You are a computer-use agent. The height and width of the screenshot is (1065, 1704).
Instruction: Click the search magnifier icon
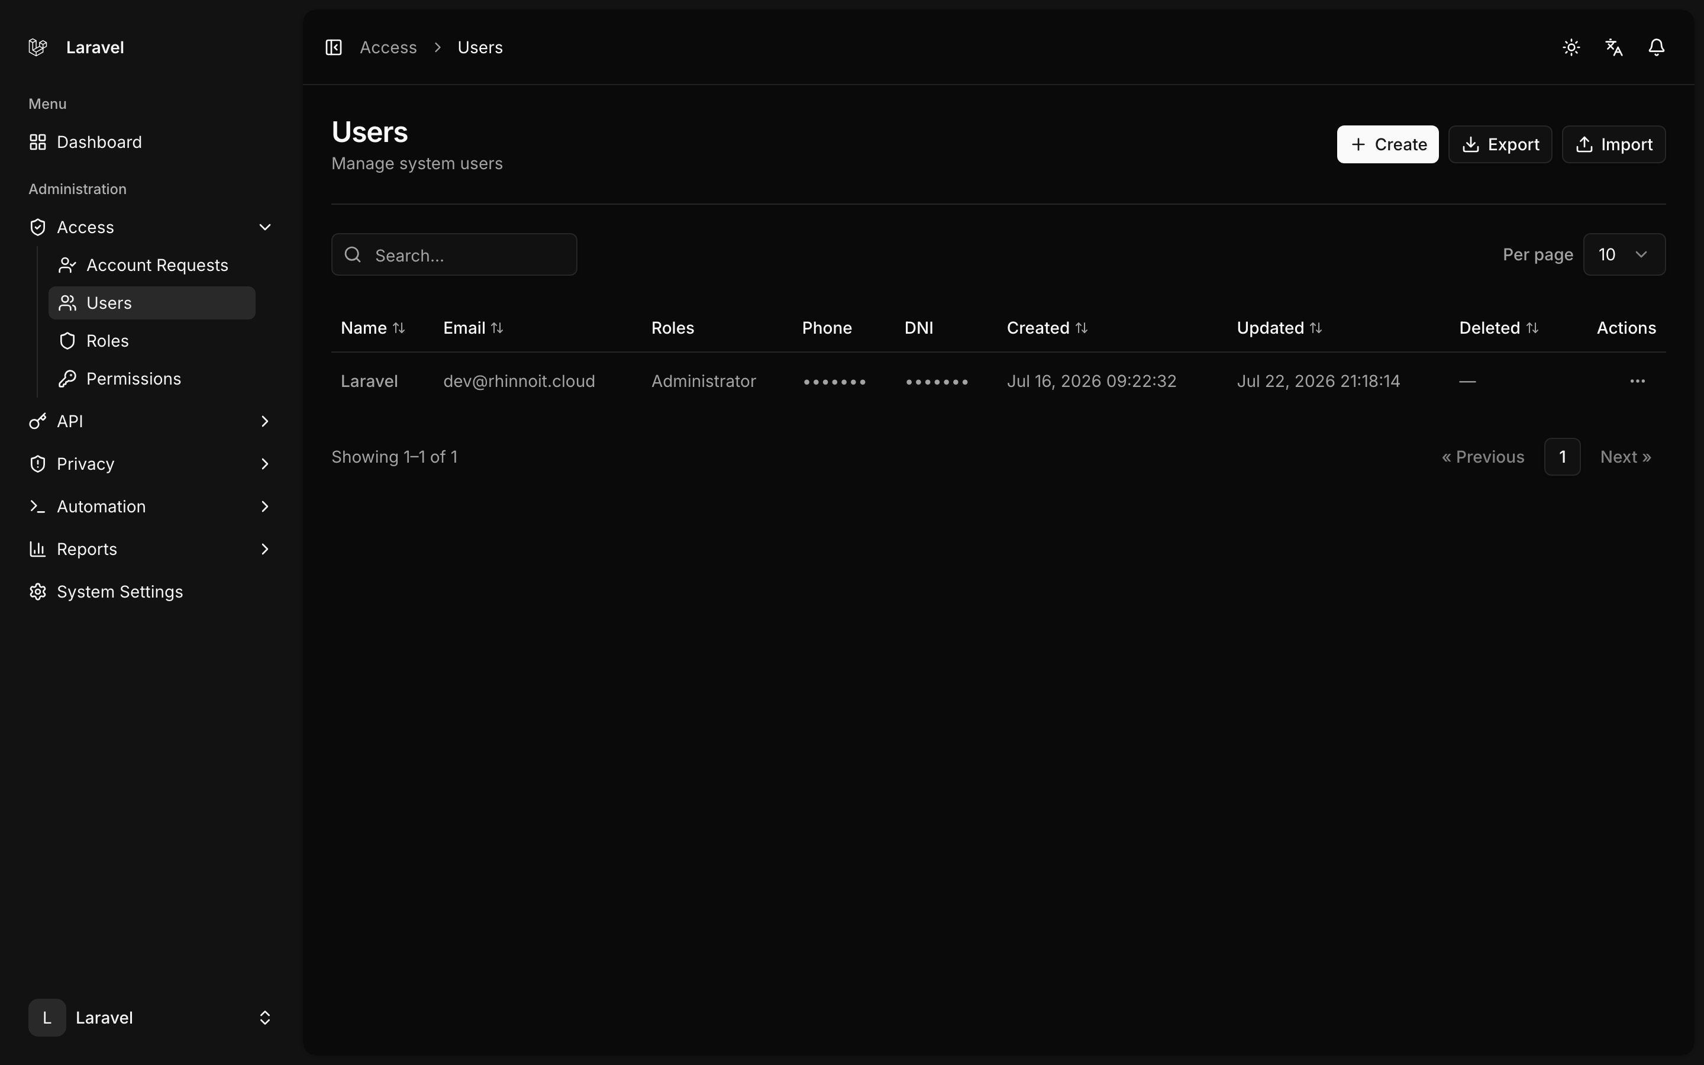point(353,254)
